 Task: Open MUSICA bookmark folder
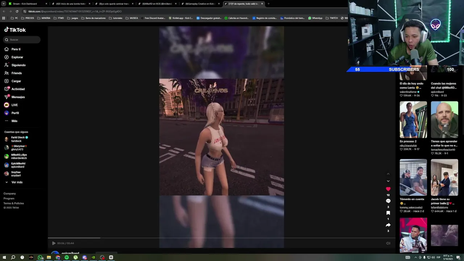(x=132, y=18)
